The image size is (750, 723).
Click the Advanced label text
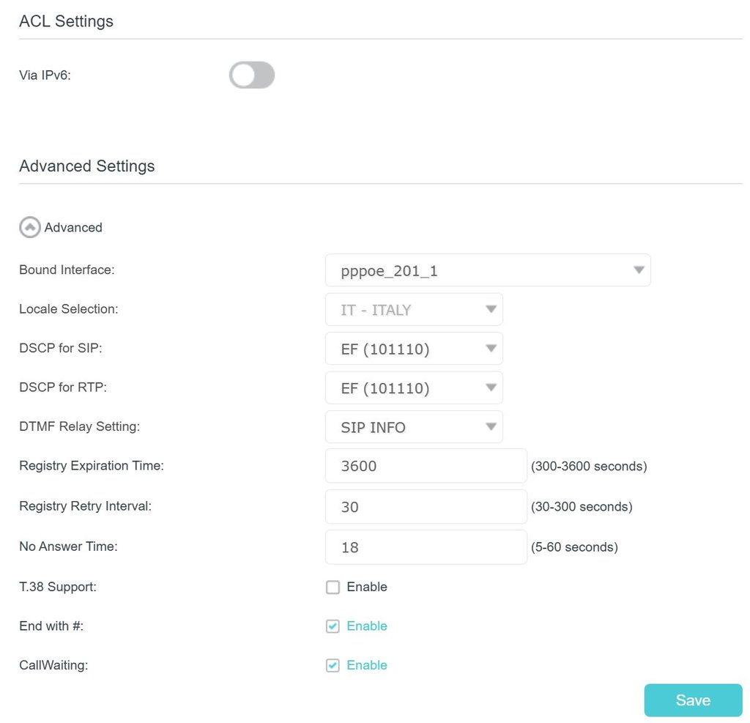pyautogui.click(x=73, y=227)
